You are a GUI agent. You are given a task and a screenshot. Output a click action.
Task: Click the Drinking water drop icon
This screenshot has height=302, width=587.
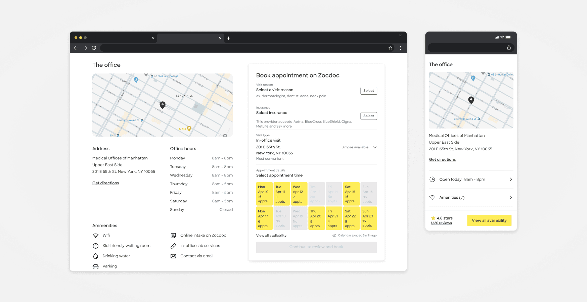click(x=96, y=256)
